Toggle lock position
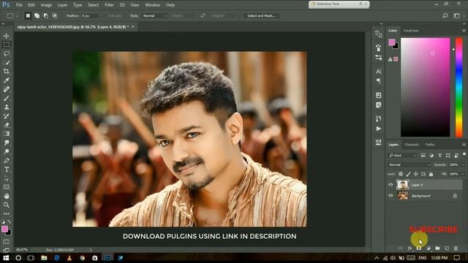Screen dimensions: 468x263 click(x=416, y=174)
